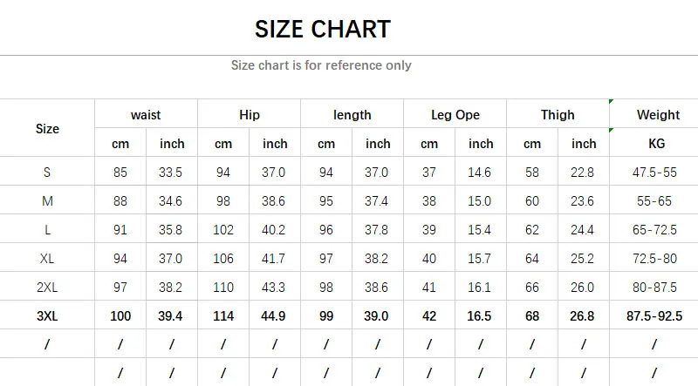Screen dimensions: 698x386
Task: Select the Hip column header
Action: [x=250, y=115]
